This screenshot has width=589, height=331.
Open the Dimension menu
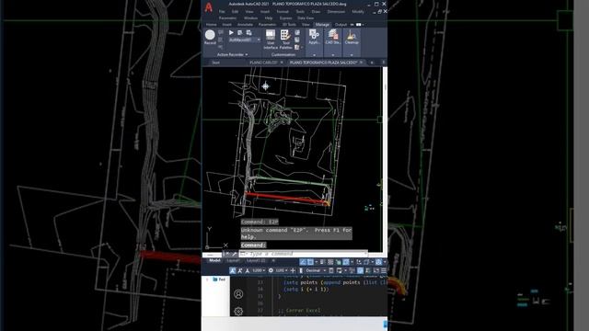pyautogui.click(x=336, y=12)
